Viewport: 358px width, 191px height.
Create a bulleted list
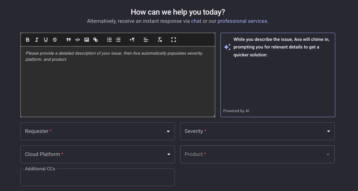coord(118,40)
